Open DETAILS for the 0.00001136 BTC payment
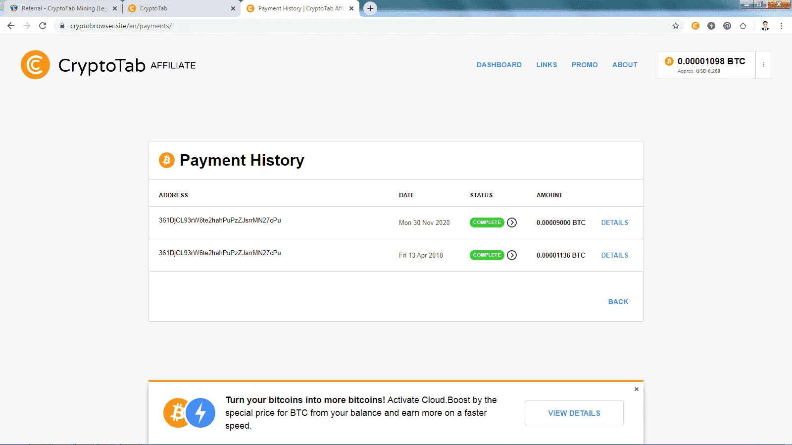The width and height of the screenshot is (792, 445). click(615, 255)
